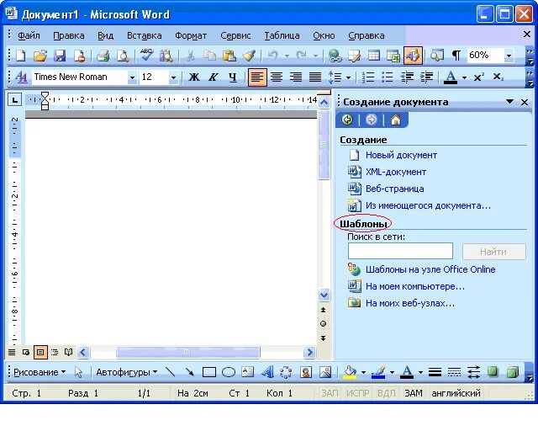Create a new blank document icon
This screenshot has height=431, width=538.
[x=20, y=56]
